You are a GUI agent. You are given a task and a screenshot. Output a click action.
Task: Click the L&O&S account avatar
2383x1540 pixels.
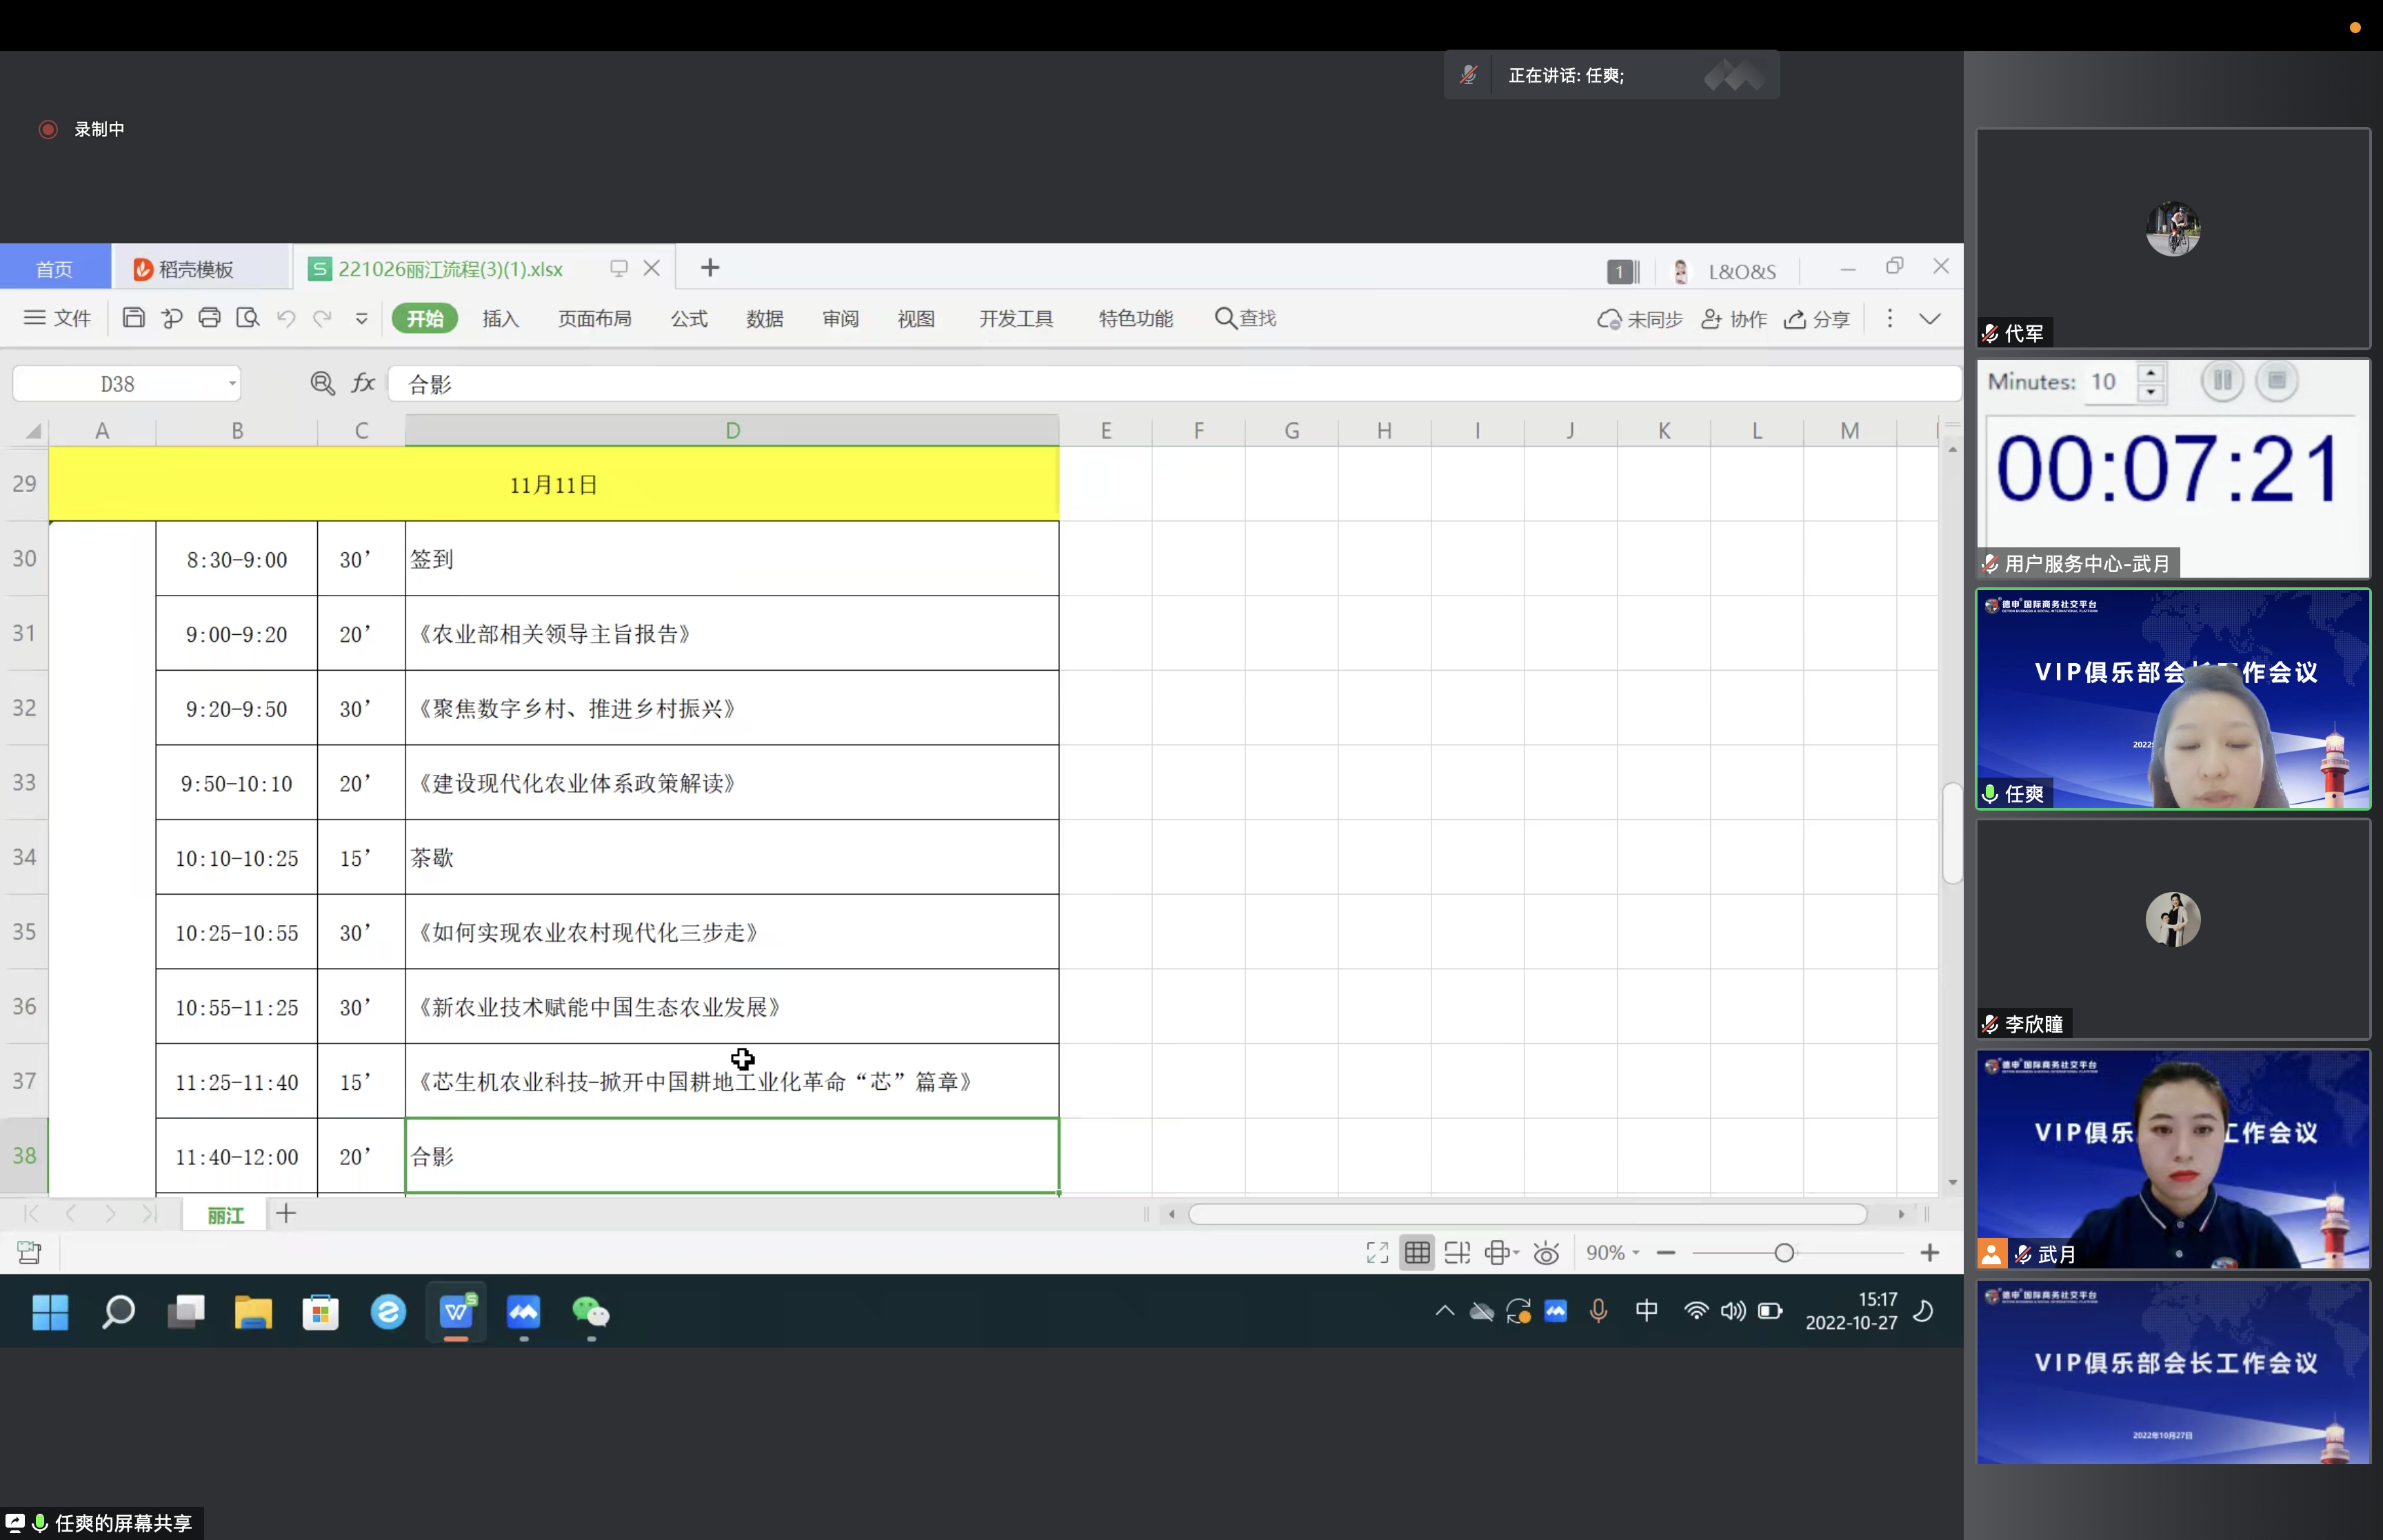click(x=1681, y=271)
